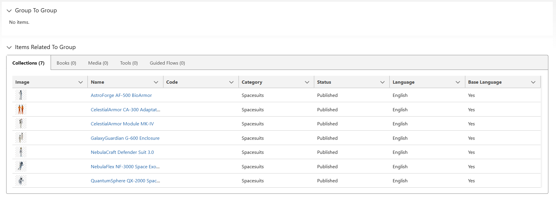Switch to the Books (0) tab
556x197 pixels.
click(x=66, y=63)
